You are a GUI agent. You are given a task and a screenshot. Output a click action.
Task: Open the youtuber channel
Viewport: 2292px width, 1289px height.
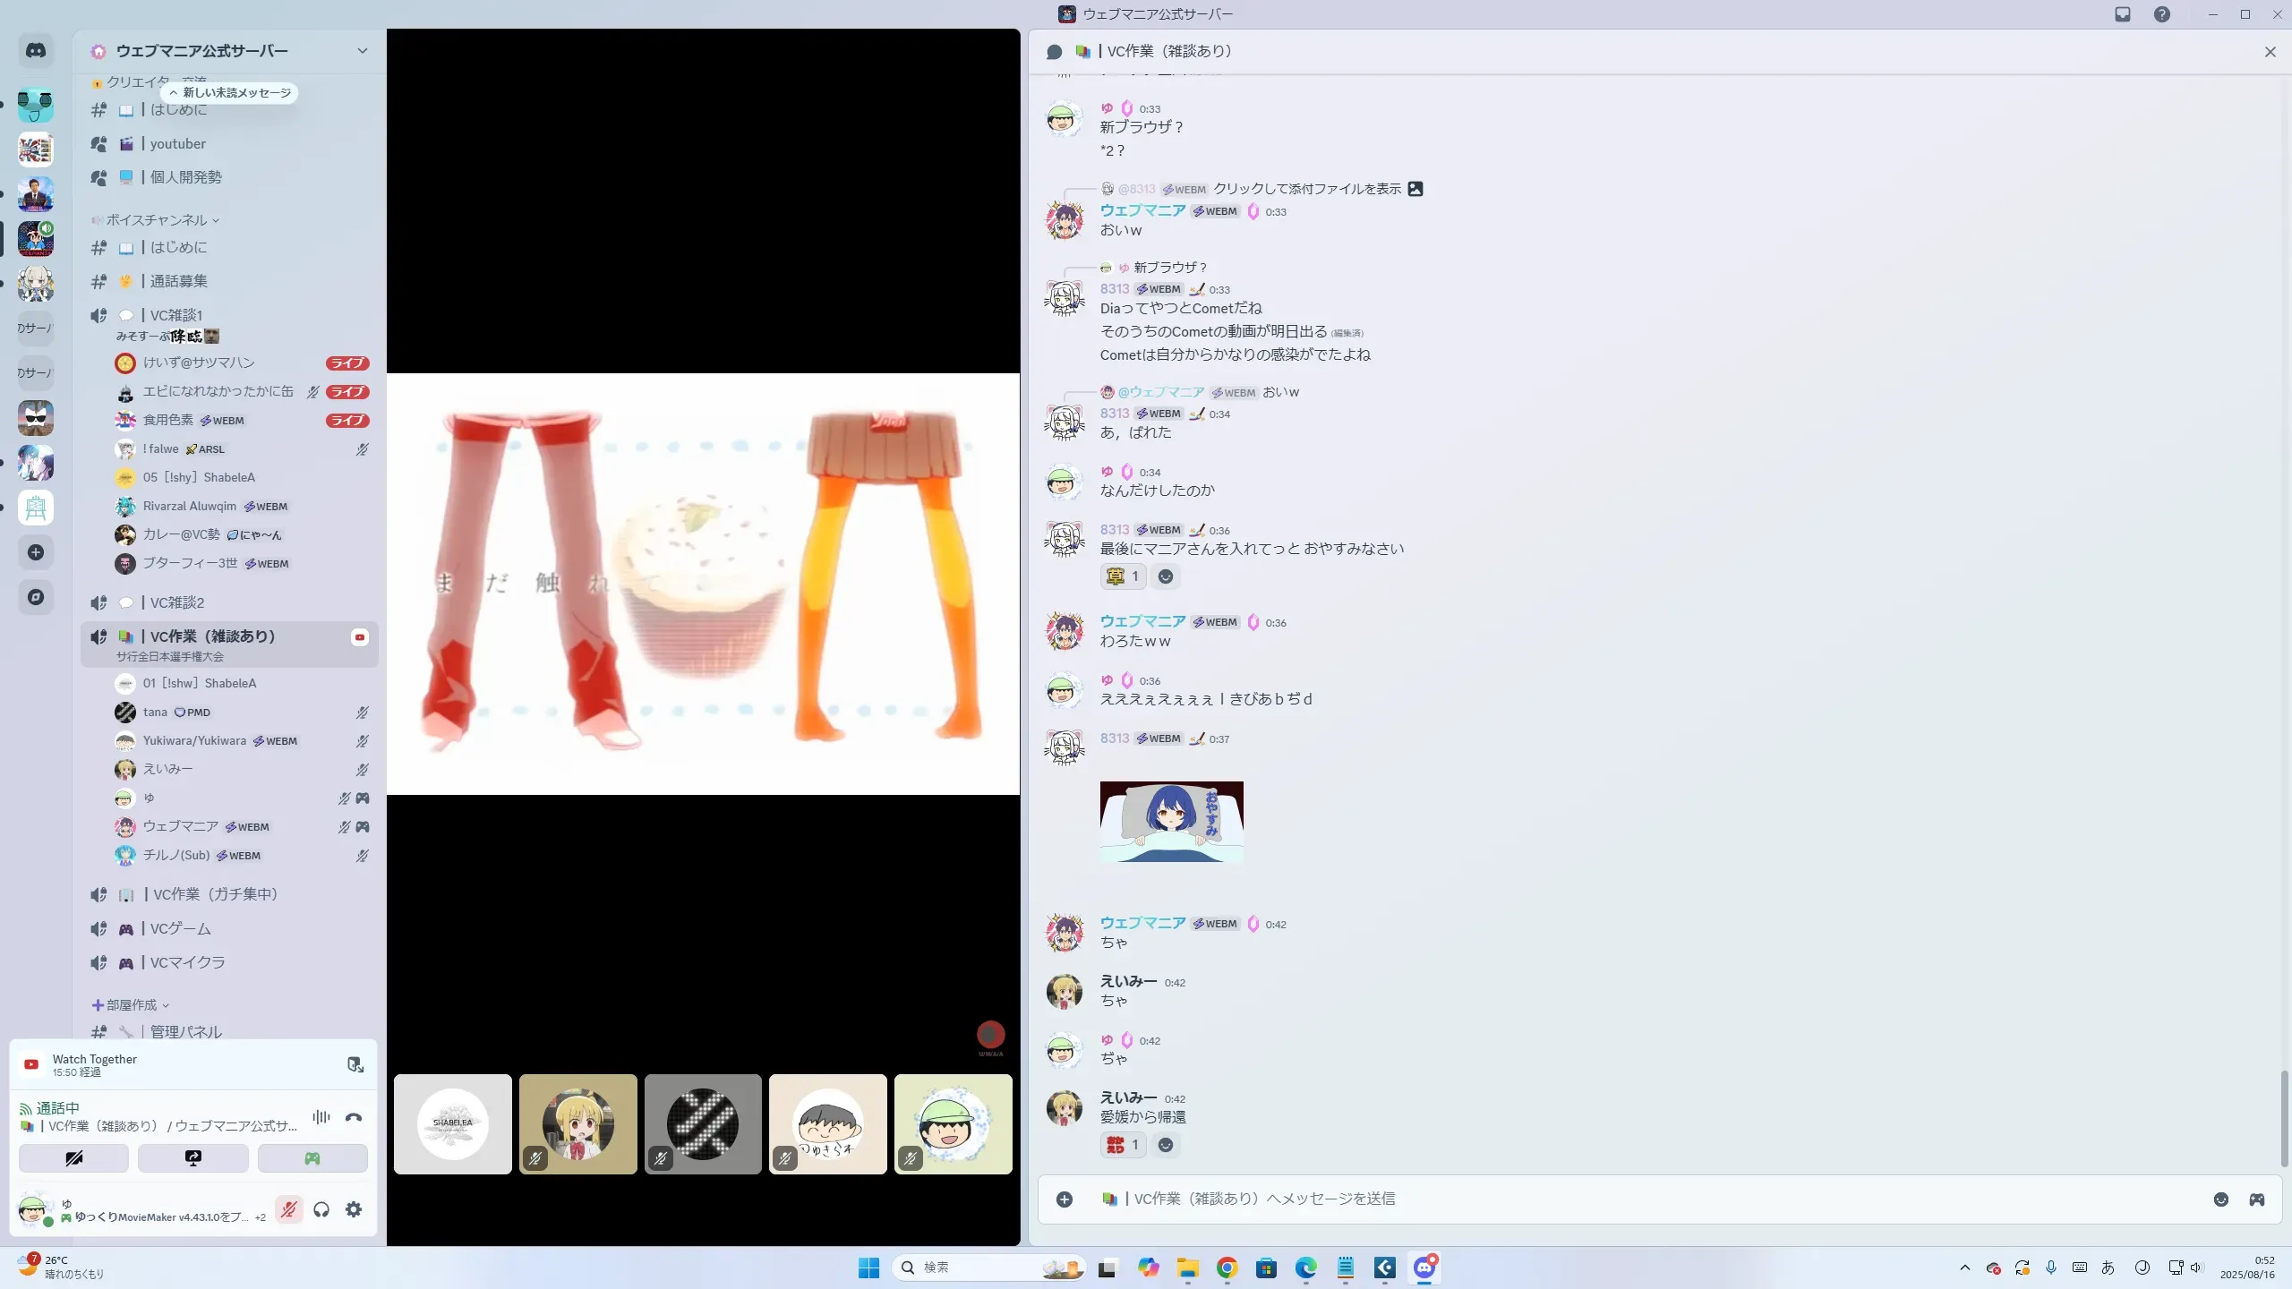click(178, 144)
